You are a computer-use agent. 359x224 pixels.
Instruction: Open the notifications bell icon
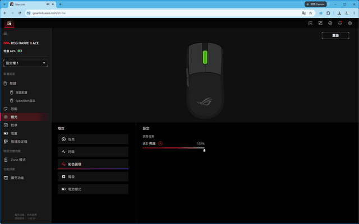click(340, 23)
